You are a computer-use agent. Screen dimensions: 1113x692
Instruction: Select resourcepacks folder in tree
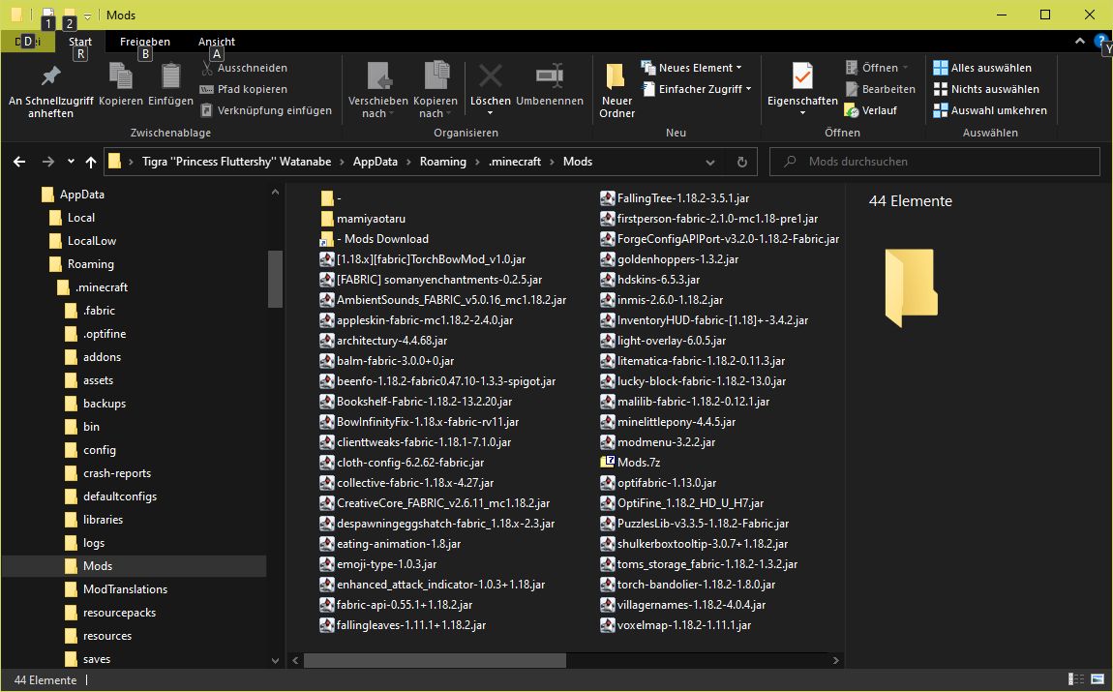[x=119, y=613]
